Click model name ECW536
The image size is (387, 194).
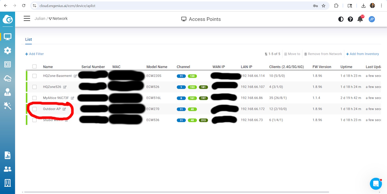pyautogui.click(x=153, y=120)
